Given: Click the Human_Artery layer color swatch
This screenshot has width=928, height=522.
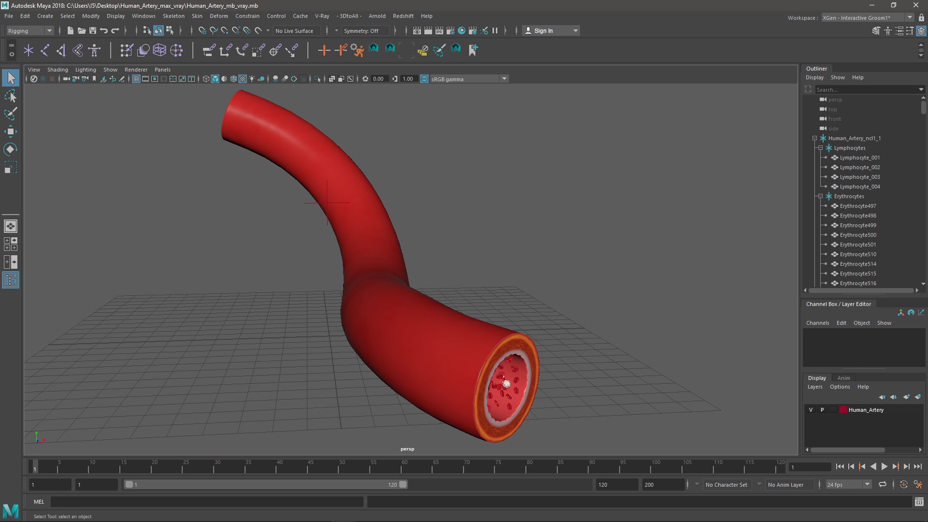Looking at the screenshot, I should tap(843, 410).
